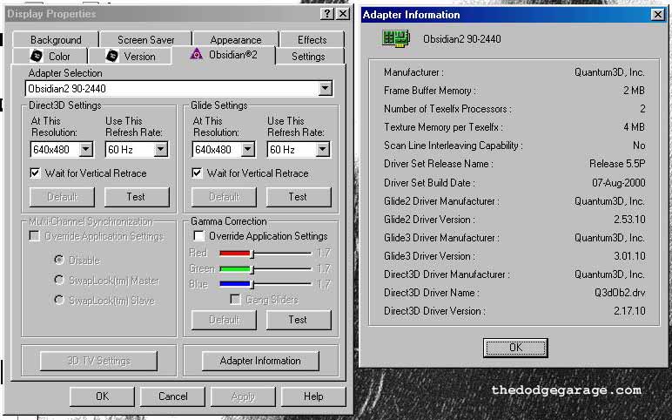Click 'Texture Memory per Texelfx :' label
Screen dimensions: 672x420
444,127
